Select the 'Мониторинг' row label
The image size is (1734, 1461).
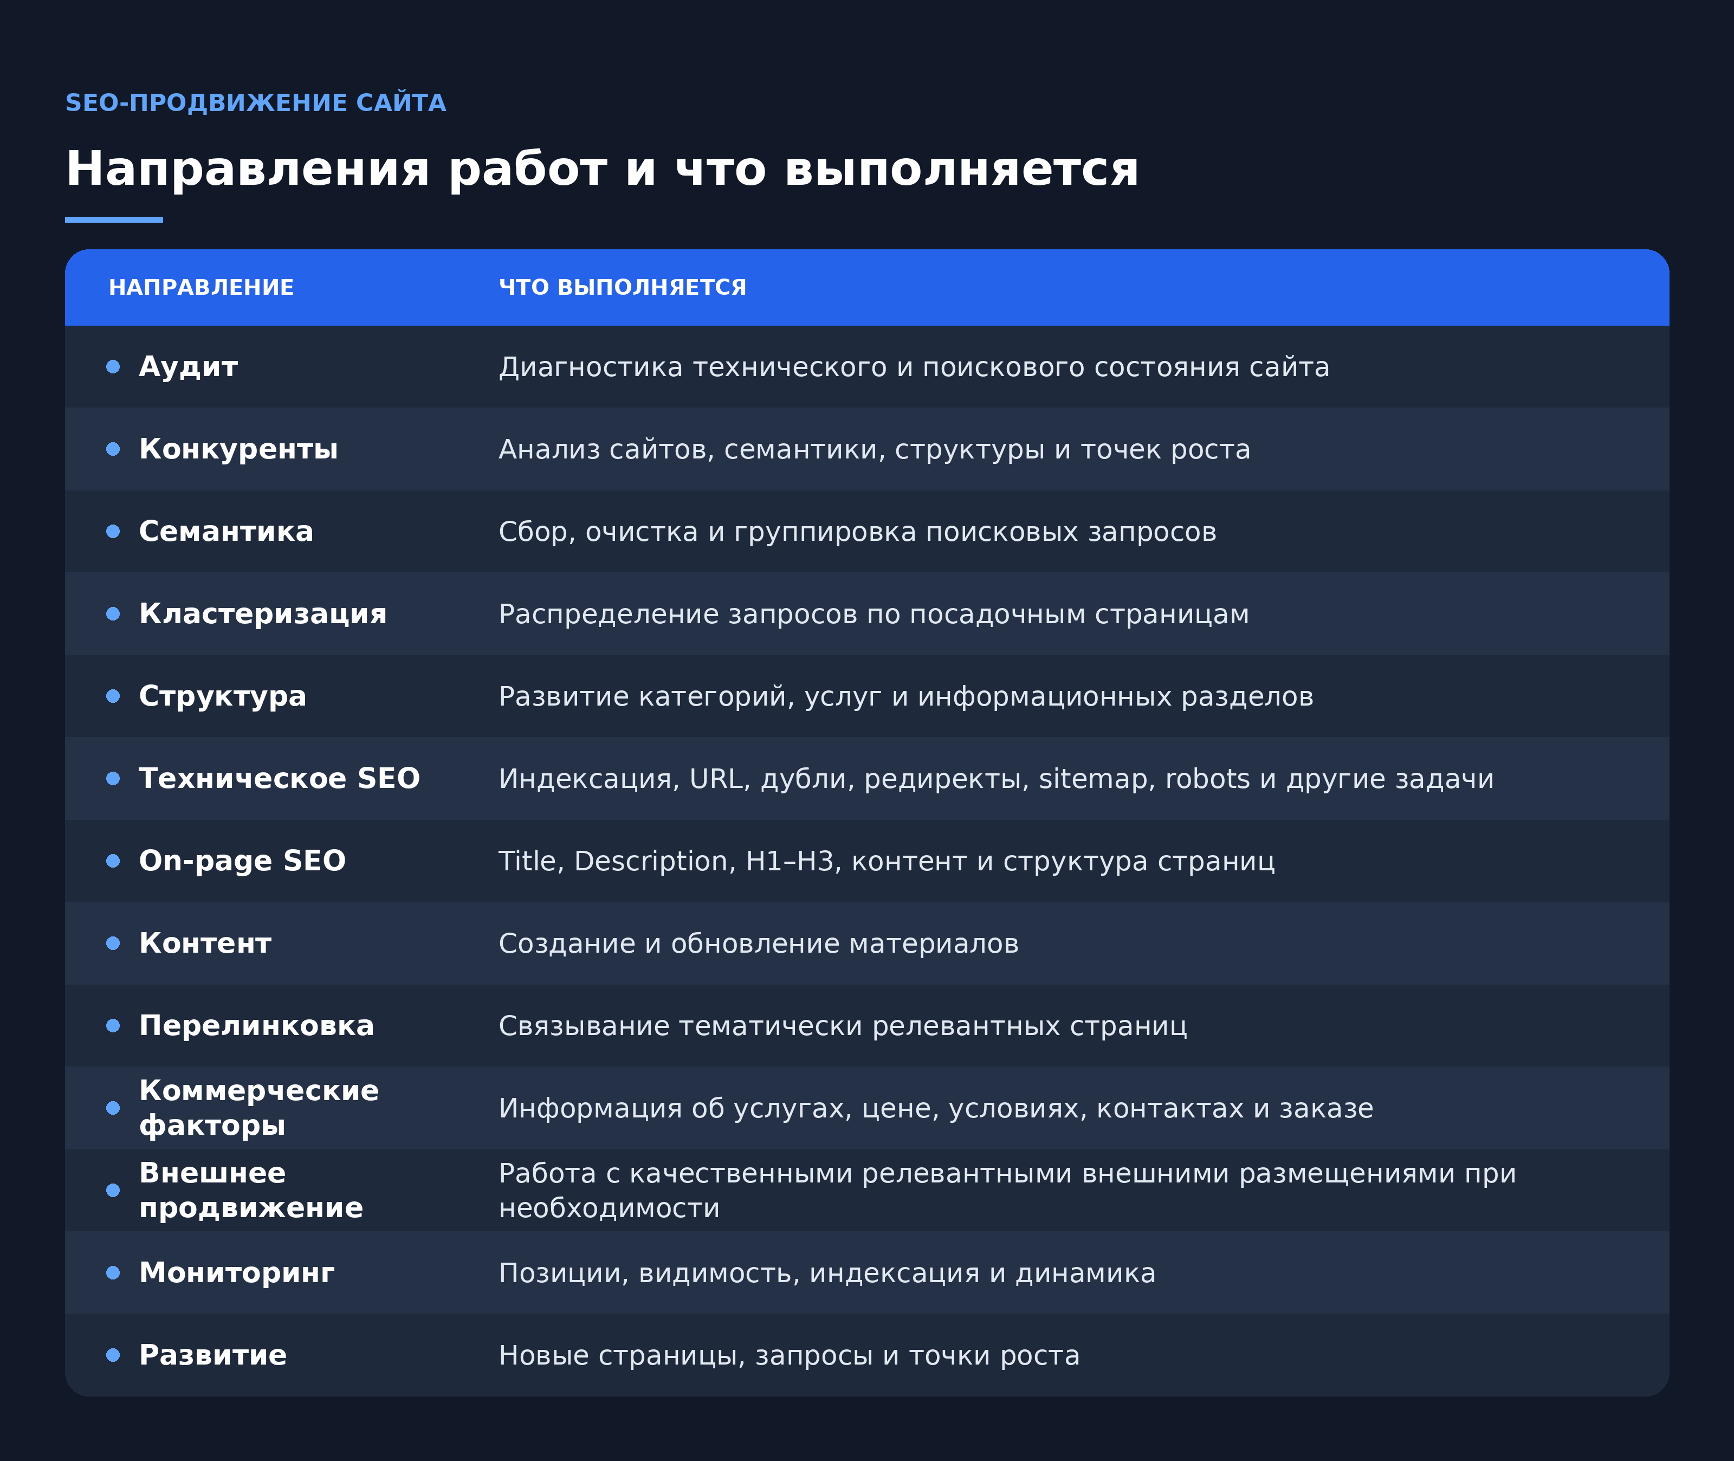coord(237,1272)
